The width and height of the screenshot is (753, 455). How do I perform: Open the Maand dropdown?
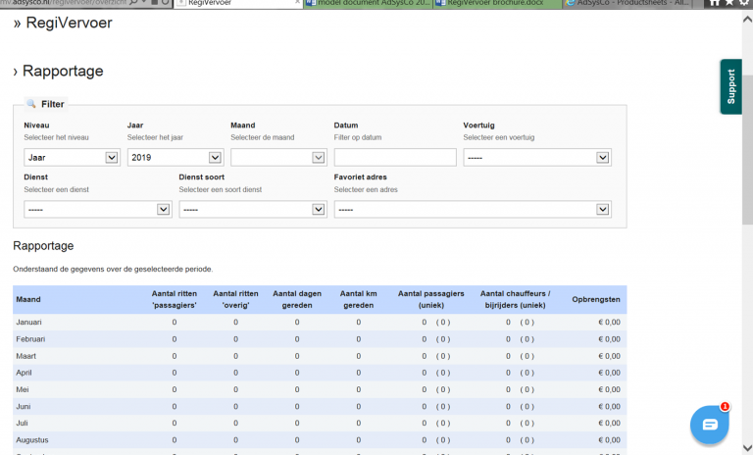[x=278, y=158]
